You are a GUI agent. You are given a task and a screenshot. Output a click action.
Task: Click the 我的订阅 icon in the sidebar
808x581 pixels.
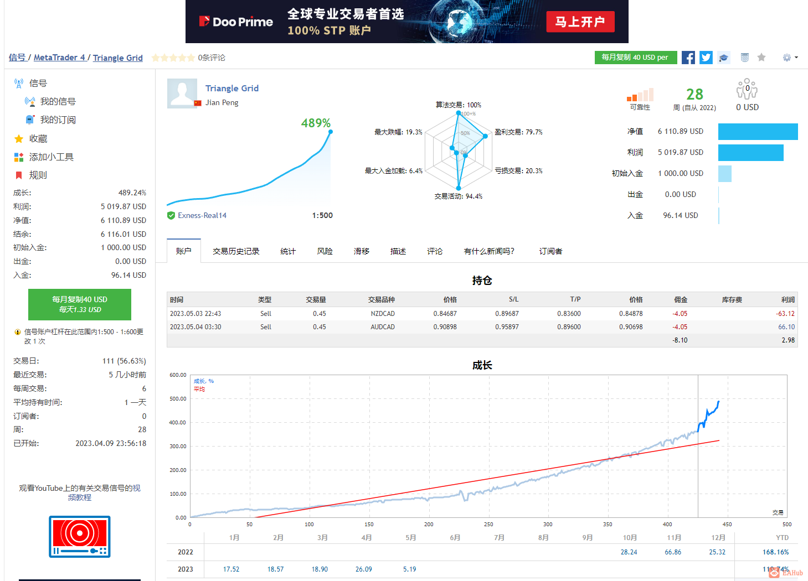click(x=30, y=120)
